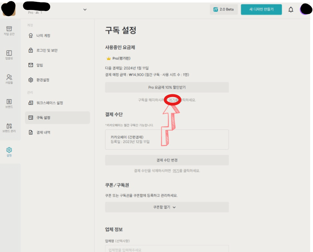The height and width of the screenshot is (252, 313).
Task: Expand the workspace switcher chevron
Action: (85, 10)
